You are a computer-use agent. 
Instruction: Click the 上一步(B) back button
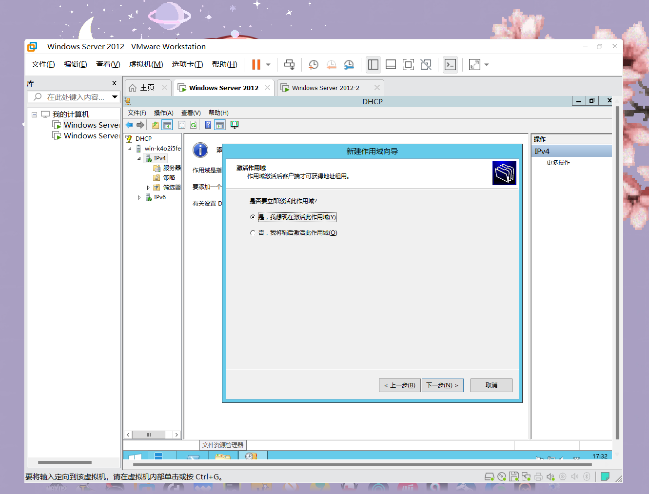tap(399, 385)
